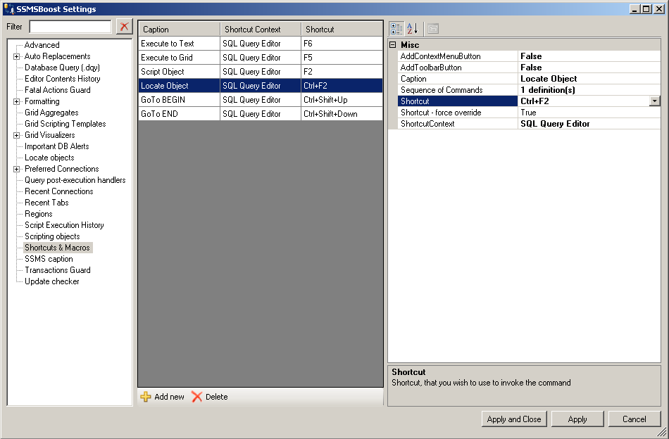This screenshot has width=669, height=439.
Task: Select the Execute to Grid row
Action: (x=261, y=58)
